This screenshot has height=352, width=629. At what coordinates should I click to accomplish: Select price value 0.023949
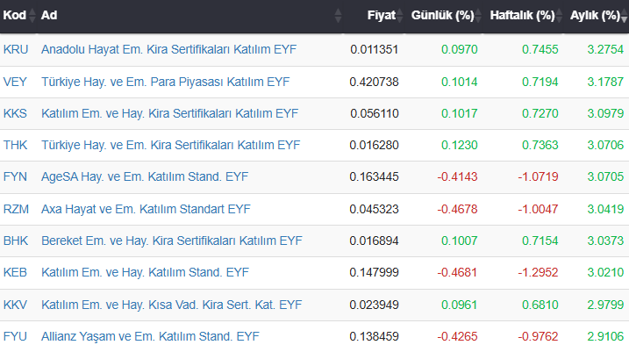[374, 305]
